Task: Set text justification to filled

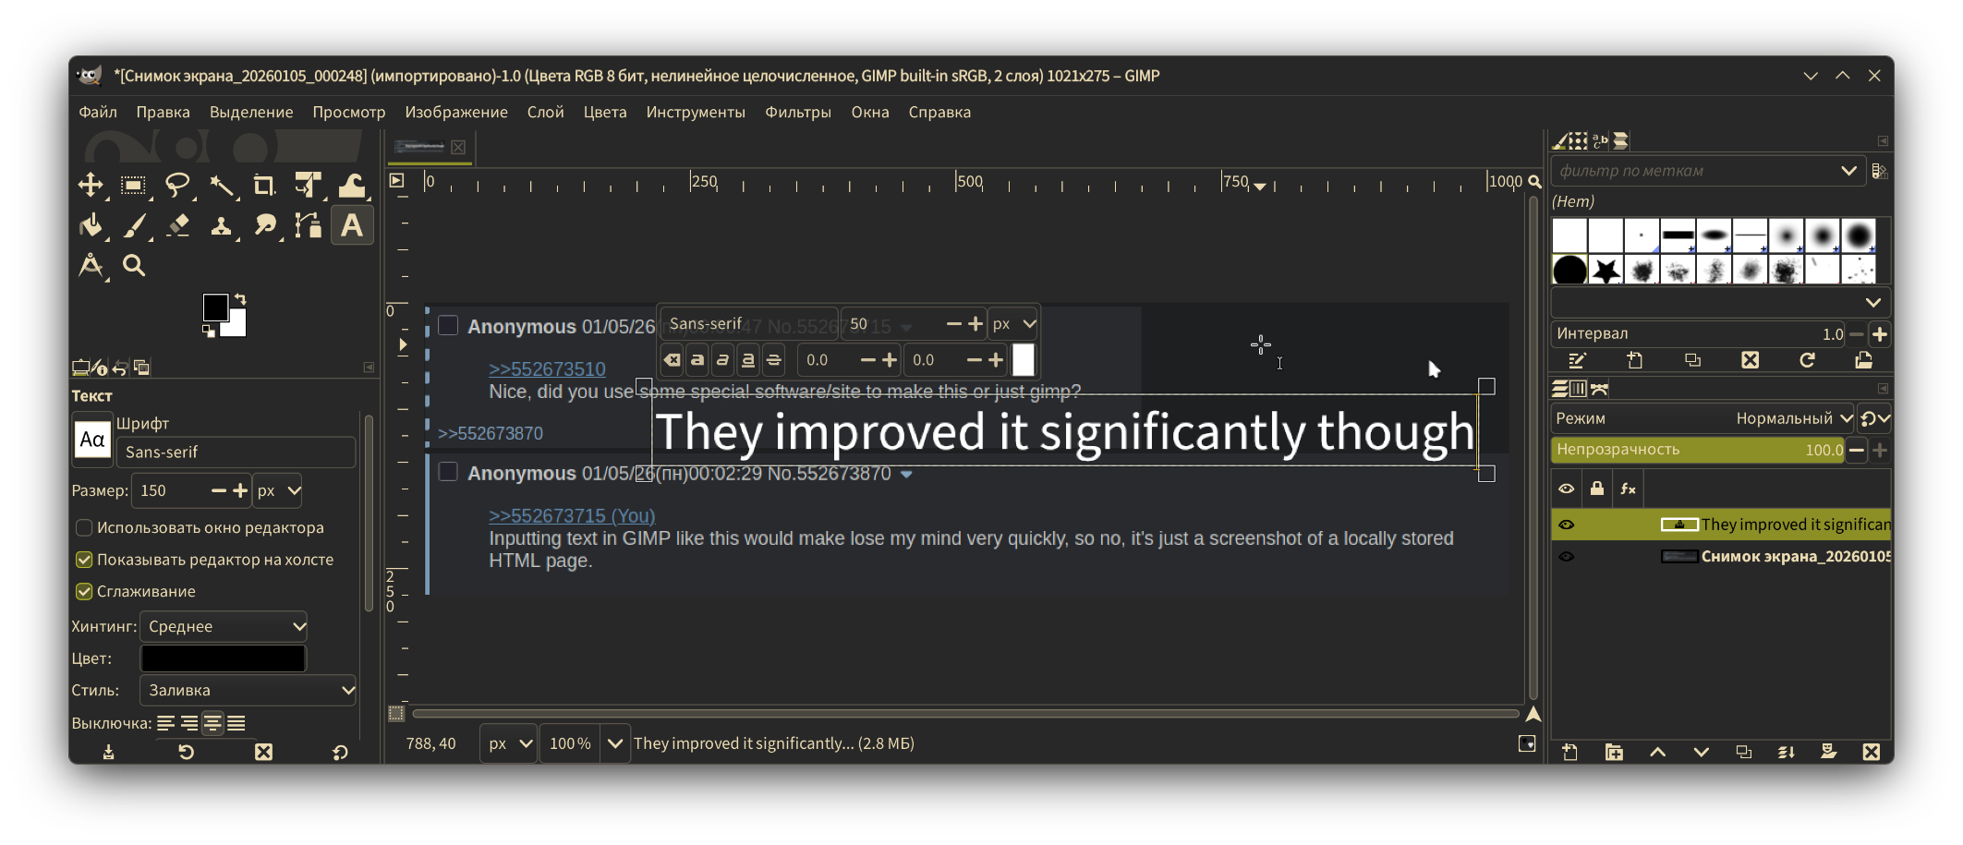Action: click(x=236, y=723)
